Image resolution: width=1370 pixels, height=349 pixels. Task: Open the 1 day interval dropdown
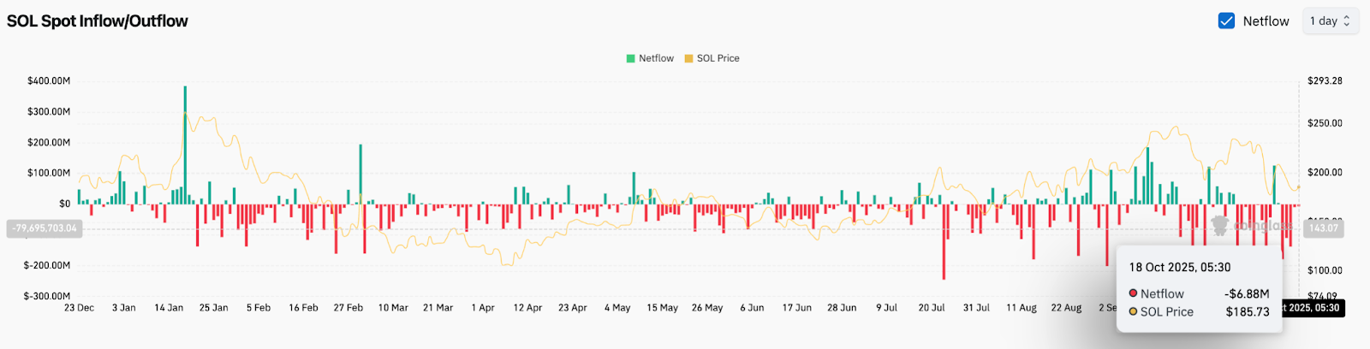(1330, 21)
